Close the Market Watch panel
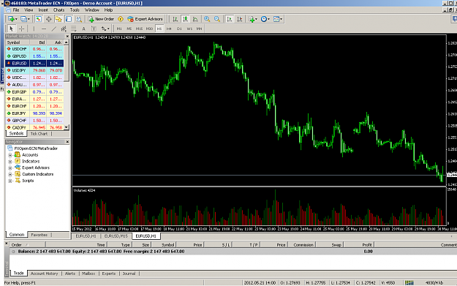Image resolution: width=457 pixels, height=286 pixels. (67, 36)
